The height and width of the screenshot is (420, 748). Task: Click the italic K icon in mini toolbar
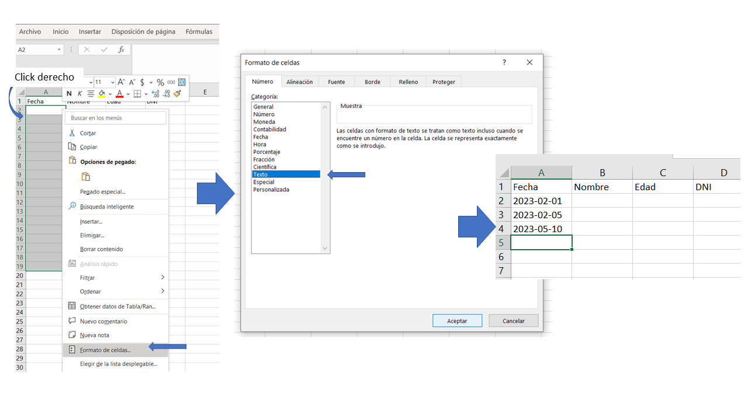[80, 93]
